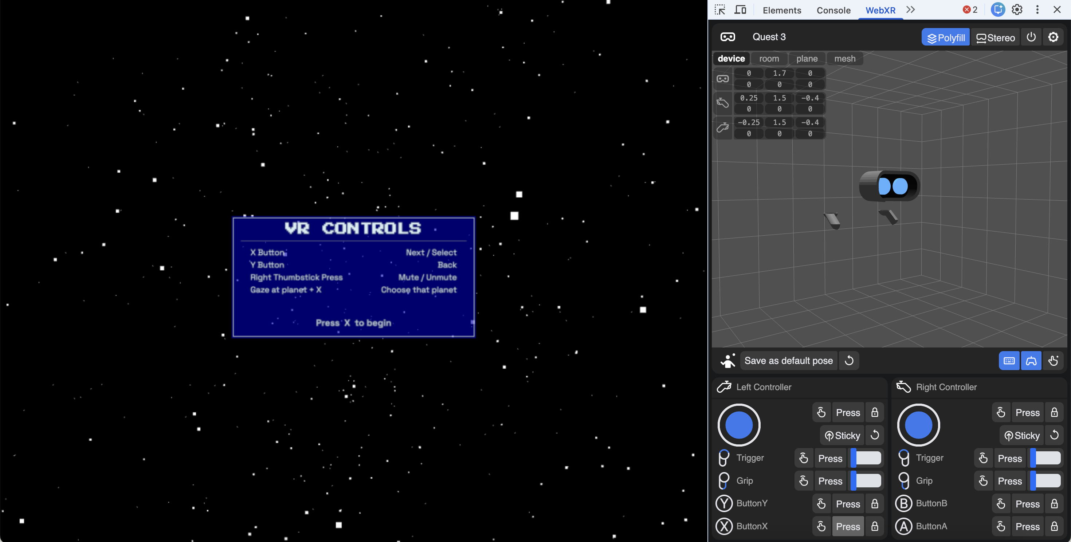Expand the more DevTools tabs chevron
The height and width of the screenshot is (542, 1071).
pyautogui.click(x=910, y=9)
